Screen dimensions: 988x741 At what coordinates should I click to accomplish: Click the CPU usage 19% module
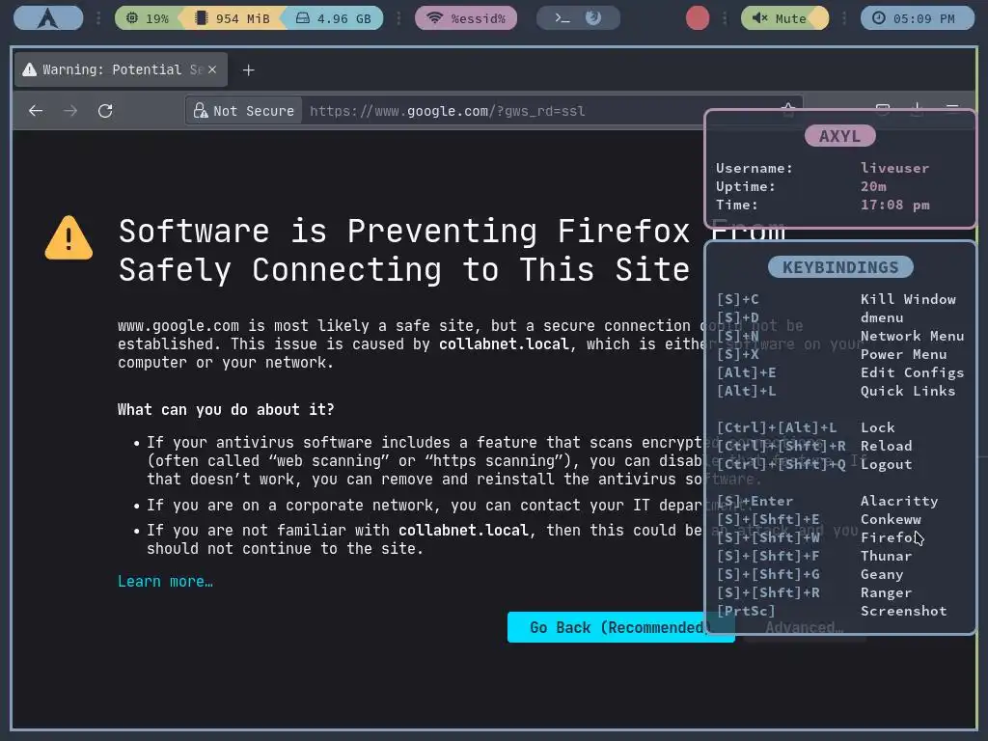point(149,18)
